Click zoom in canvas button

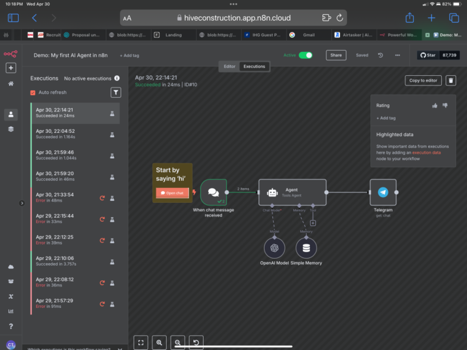pos(160,342)
